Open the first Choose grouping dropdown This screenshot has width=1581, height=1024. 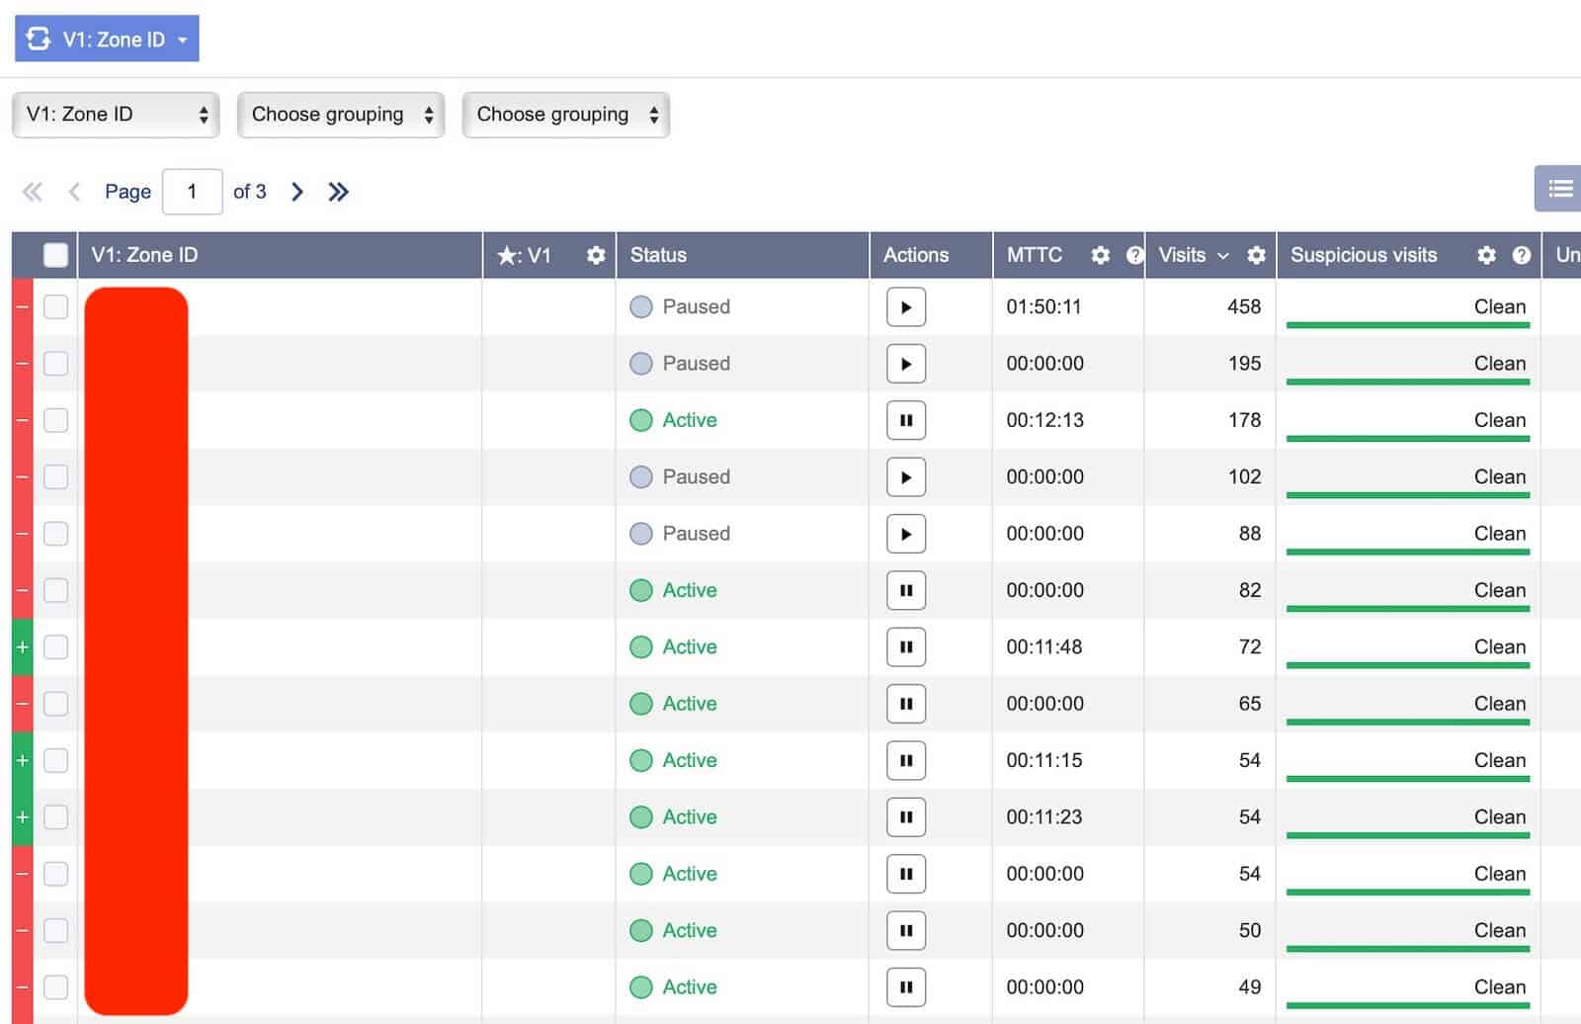pyautogui.click(x=340, y=114)
